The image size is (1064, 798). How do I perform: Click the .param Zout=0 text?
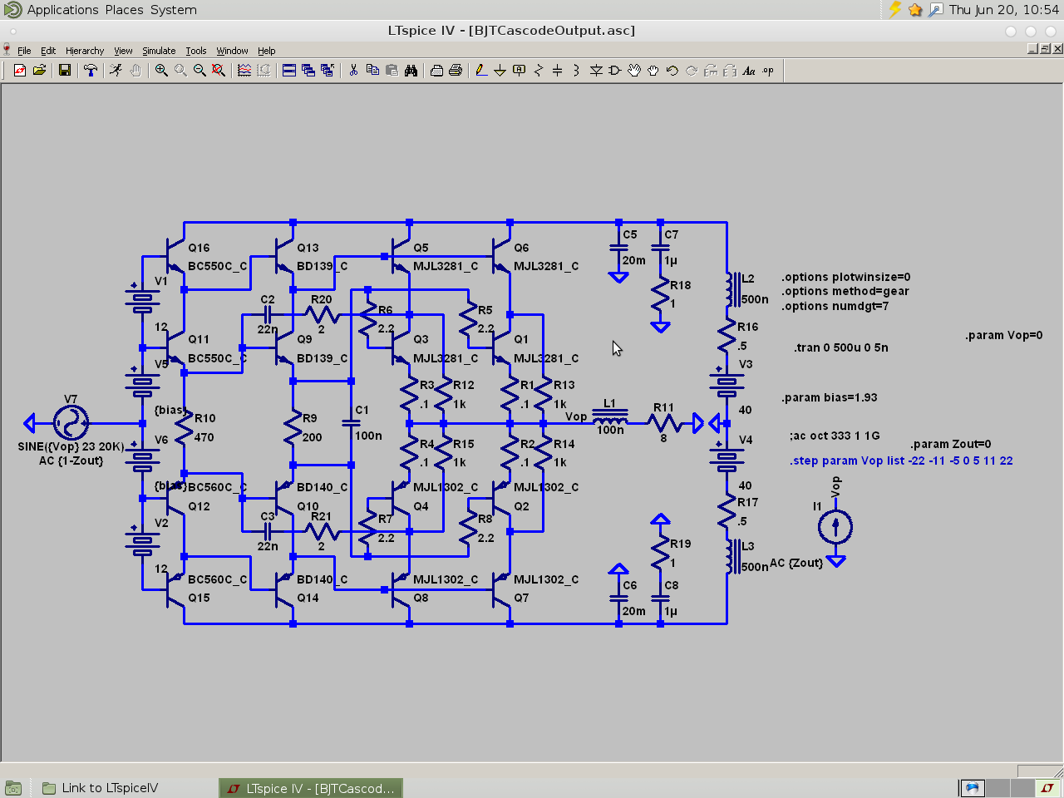click(950, 444)
